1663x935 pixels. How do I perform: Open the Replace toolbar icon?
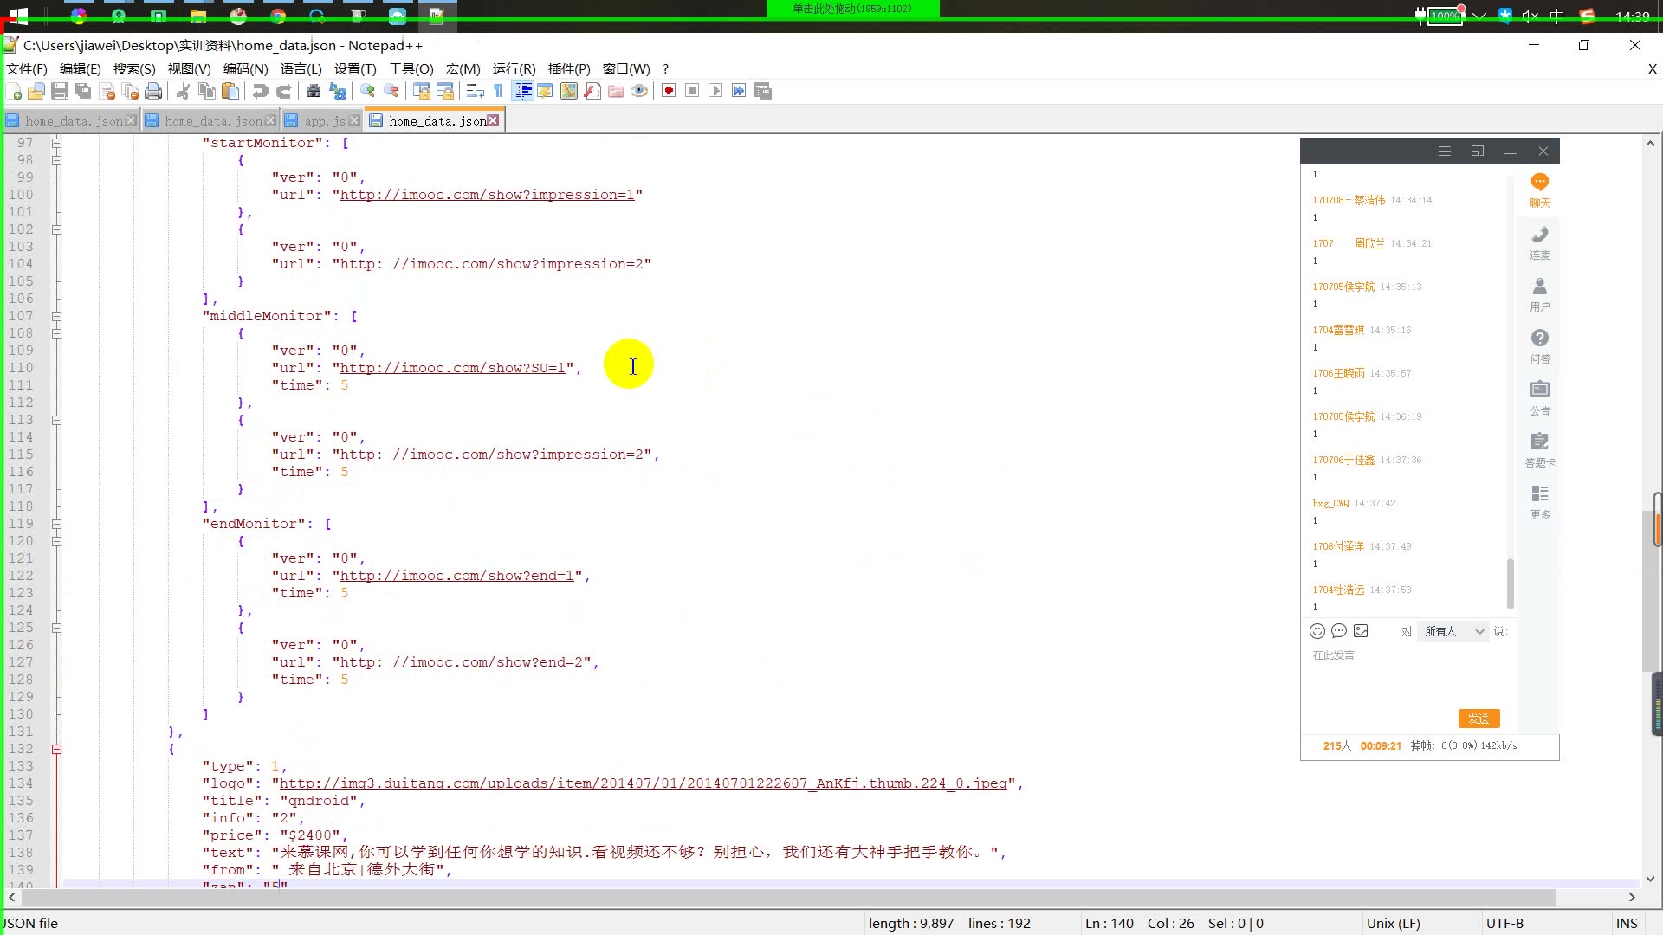click(337, 91)
